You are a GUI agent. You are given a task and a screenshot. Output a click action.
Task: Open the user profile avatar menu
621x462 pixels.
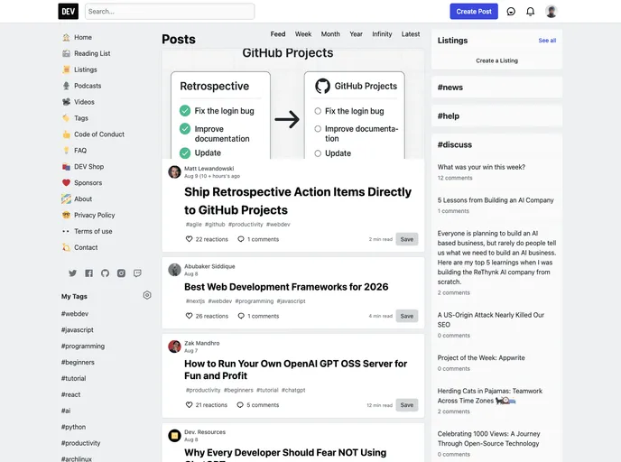pos(551,12)
